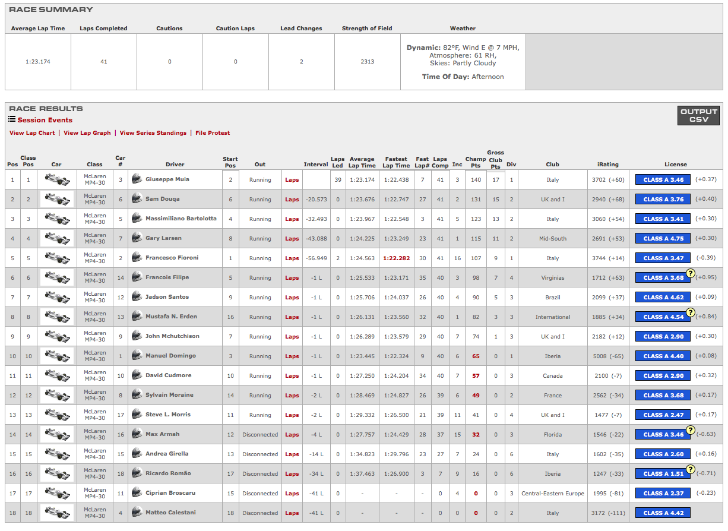Click question mark badge on Francois Filipe license
This screenshot has width=728, height=531.
pyautogui.click(x=691, y=273)
